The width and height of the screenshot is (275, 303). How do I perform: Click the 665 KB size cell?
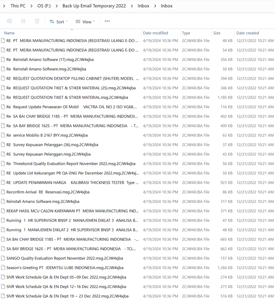pos(227,240)
